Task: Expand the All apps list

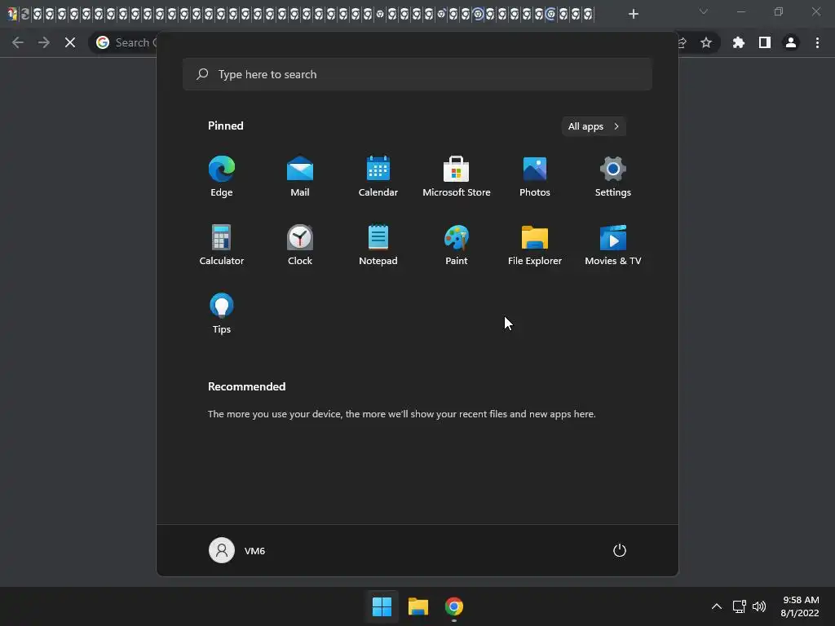Action: click(594, 126)
